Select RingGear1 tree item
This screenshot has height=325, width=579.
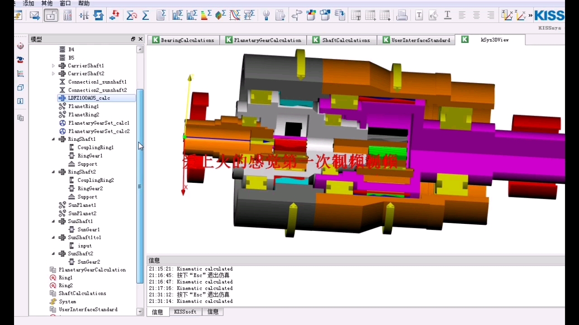click(x=90, y=156)
